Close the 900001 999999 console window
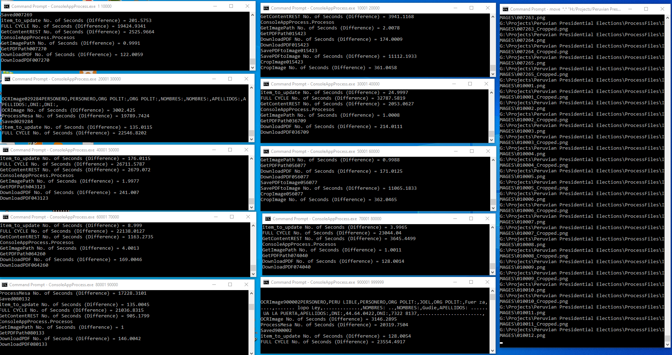The width and height of the screenshot is (672, 355). [x=487, y=282]
